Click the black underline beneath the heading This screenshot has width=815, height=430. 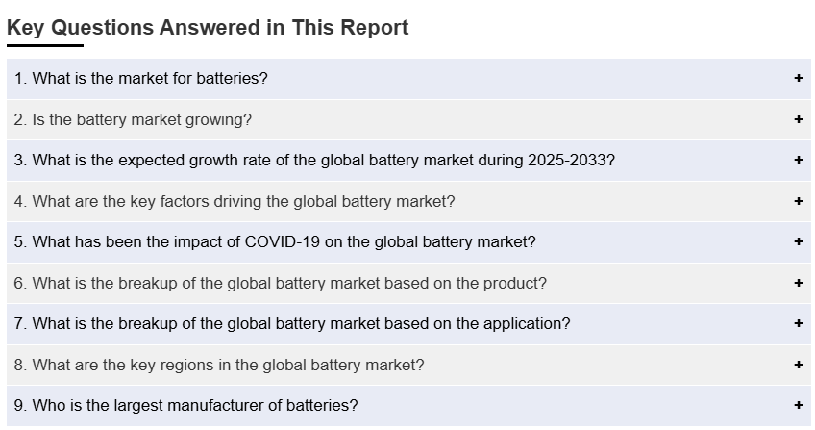point(45,45)
